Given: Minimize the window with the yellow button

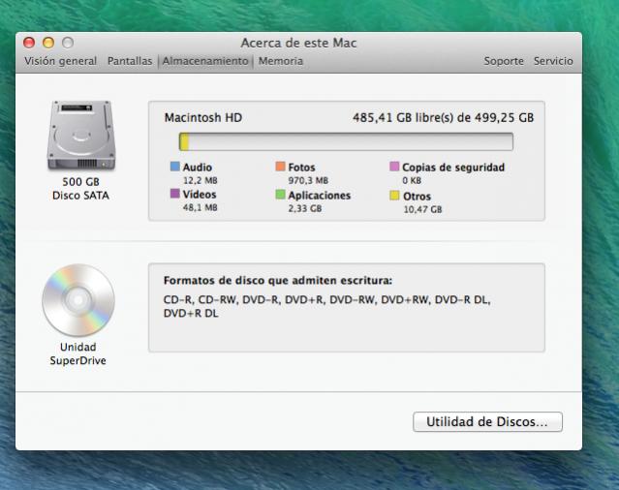Looking at the screenshot, I should (48, 43).
